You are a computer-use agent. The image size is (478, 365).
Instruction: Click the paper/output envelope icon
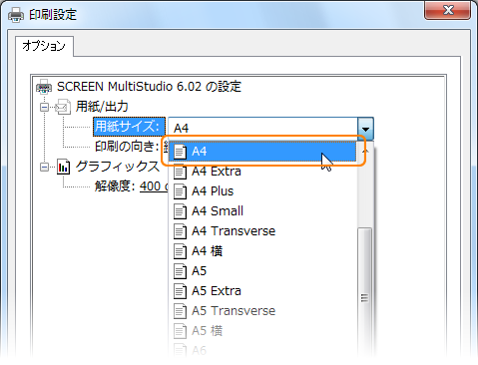63,107
